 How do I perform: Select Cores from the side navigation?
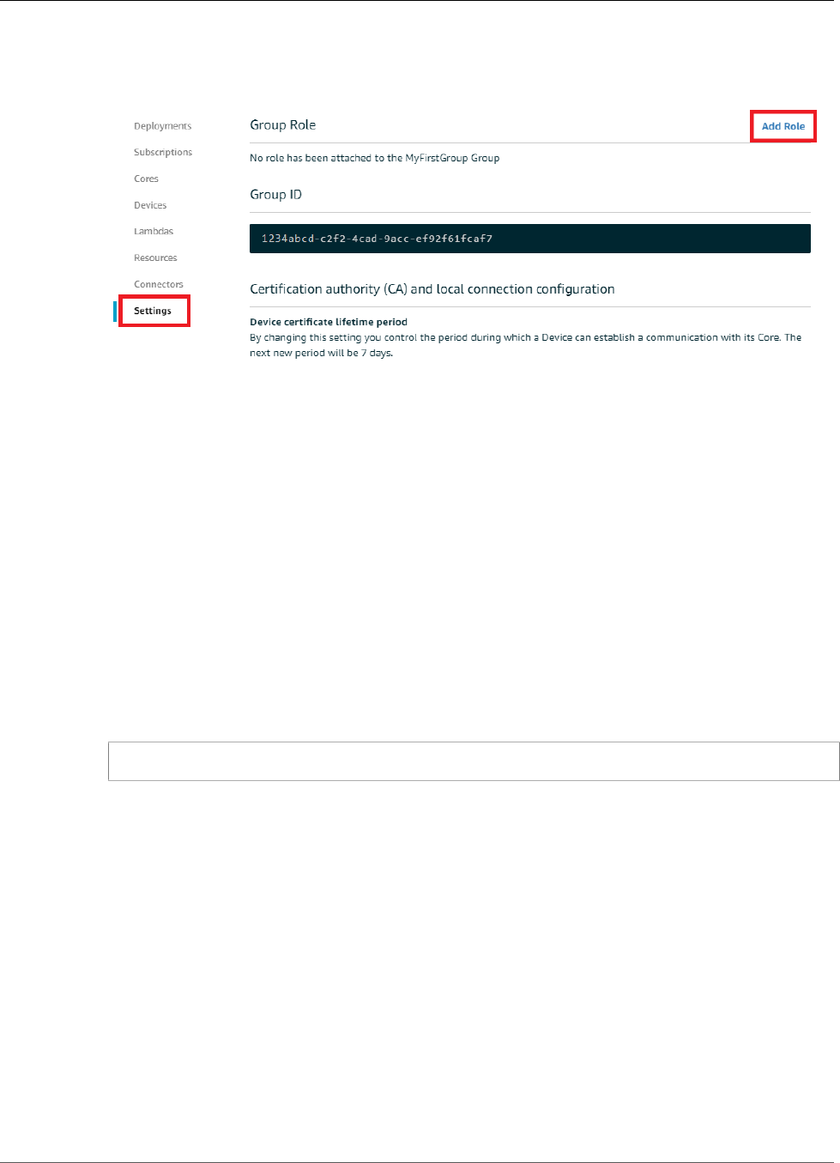click(x=146, y=179)
